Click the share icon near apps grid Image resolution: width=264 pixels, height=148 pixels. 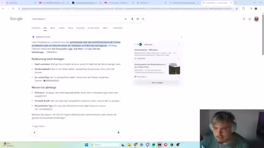(x=244, y=19)
